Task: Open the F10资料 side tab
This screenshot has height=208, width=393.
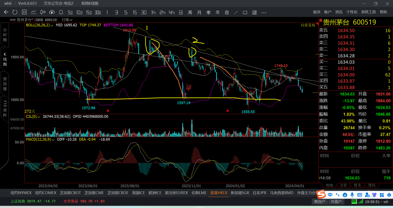Action: (x=5, y=109)
